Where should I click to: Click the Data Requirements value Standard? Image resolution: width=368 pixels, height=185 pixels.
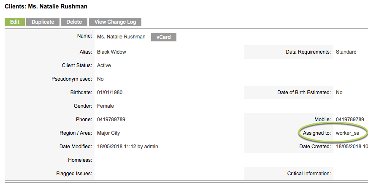(x=346, y=52)
